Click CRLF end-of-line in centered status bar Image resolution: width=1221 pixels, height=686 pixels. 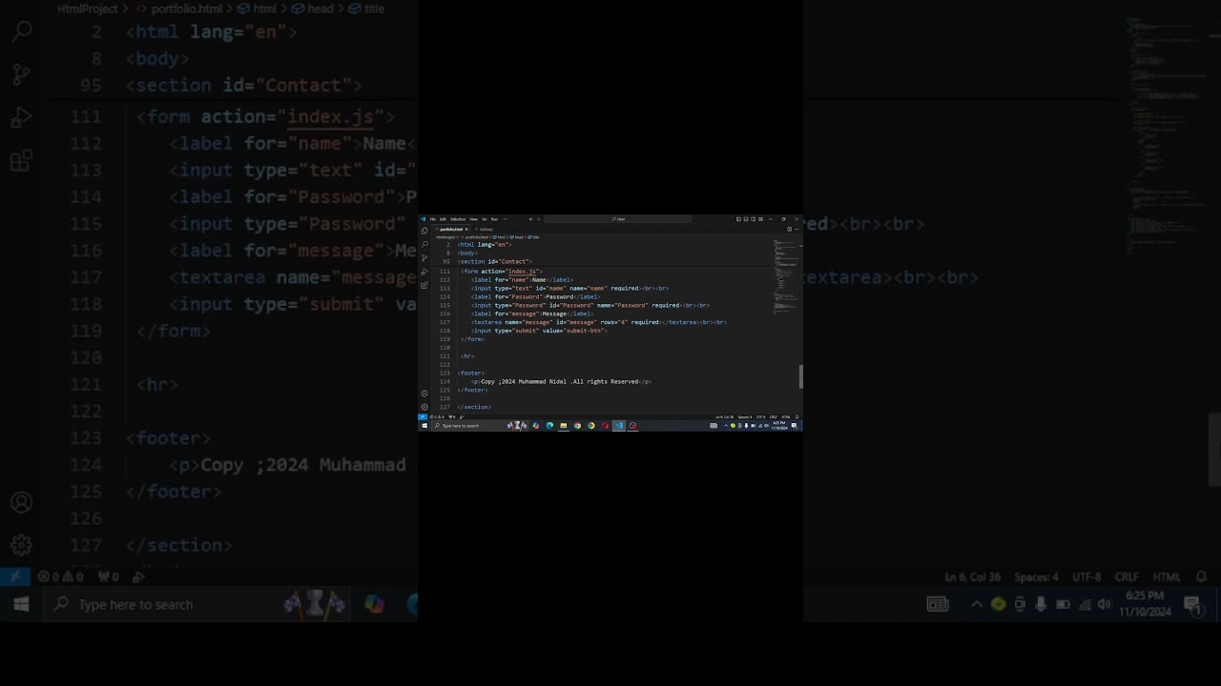point(774,416)
